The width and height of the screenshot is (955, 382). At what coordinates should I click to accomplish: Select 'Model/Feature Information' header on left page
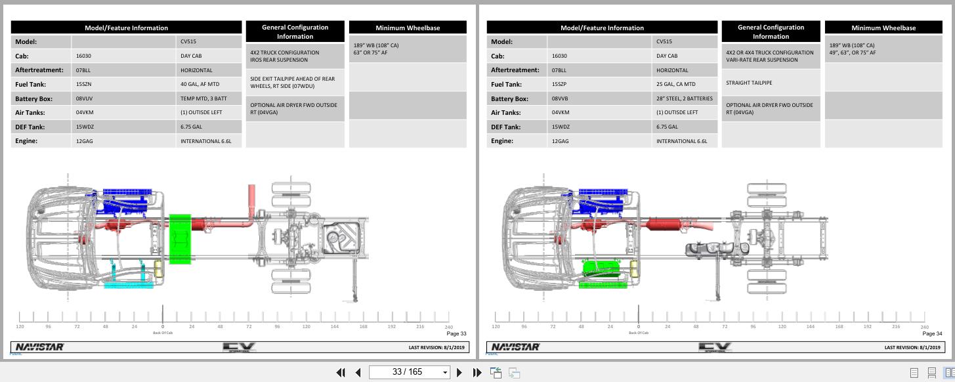126,28
